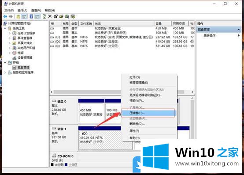The width and height of the screenshot is (244, 175).
Task: Click the 事件查看器 icon in the tree
Action: pyautogui.click(x=15, y=38)
